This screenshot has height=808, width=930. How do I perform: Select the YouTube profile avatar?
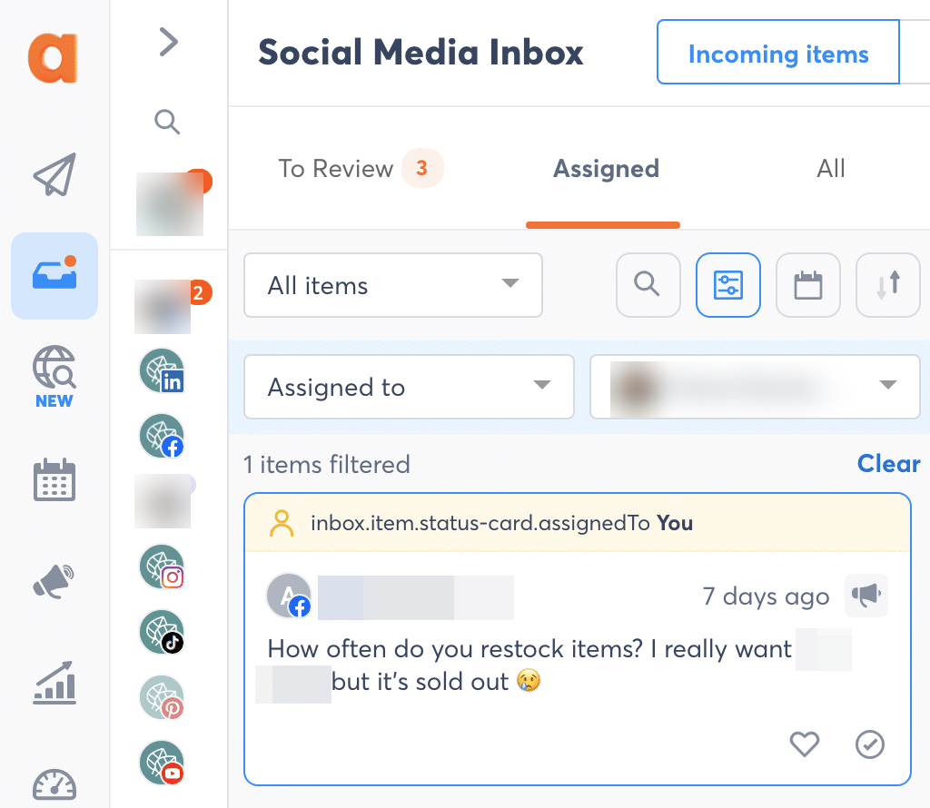click(162, 763)
